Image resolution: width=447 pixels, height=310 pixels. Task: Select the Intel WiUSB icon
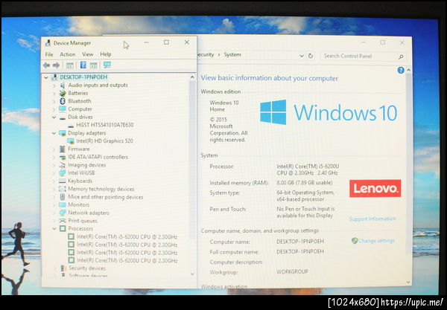tap(62, 173)
